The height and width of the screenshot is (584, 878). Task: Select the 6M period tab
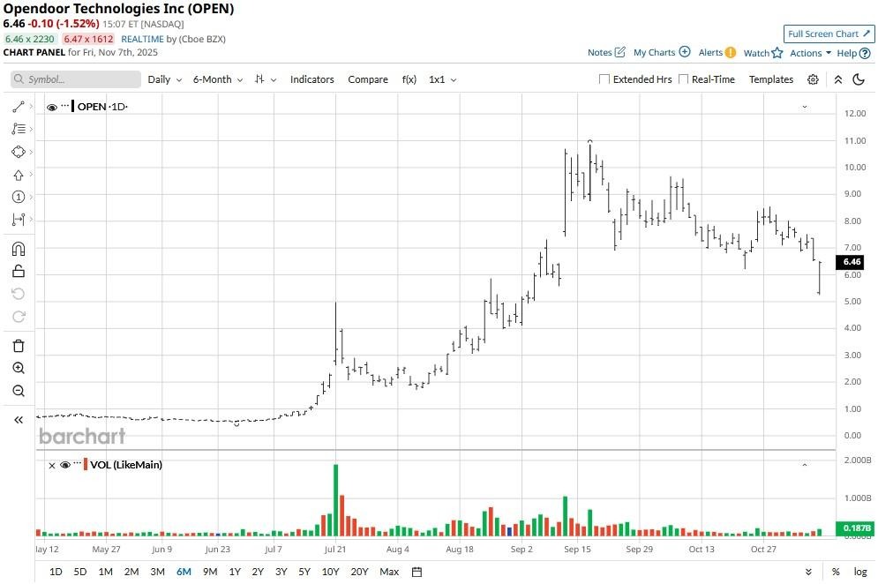pyautogui.click(x=184, y=572)
